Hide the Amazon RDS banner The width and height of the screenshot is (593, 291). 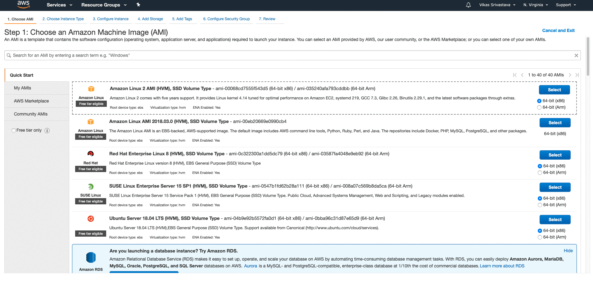[568, 251]
